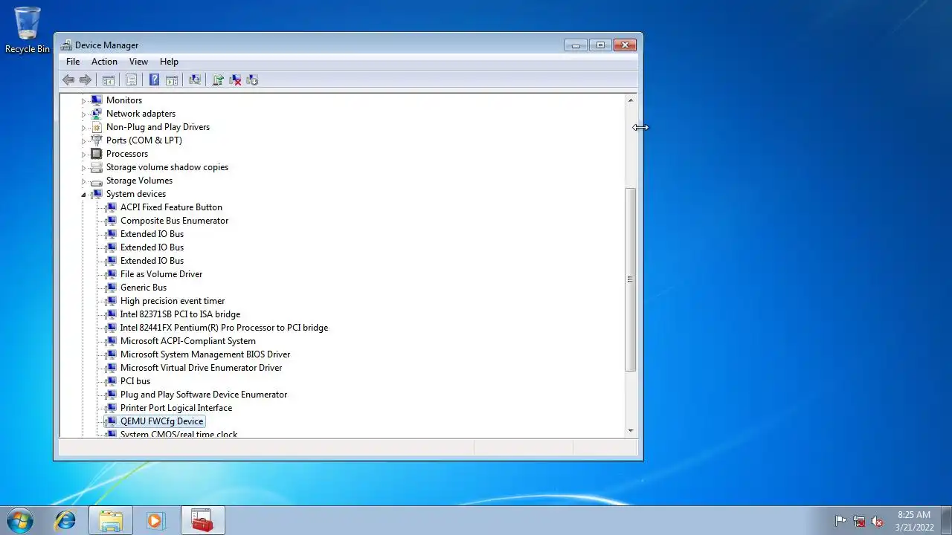Select Composite Bus Enumerator
Viewport: 952px width, 535px height.
174,221
